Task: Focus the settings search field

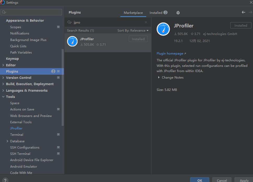Action: point(31,12)
